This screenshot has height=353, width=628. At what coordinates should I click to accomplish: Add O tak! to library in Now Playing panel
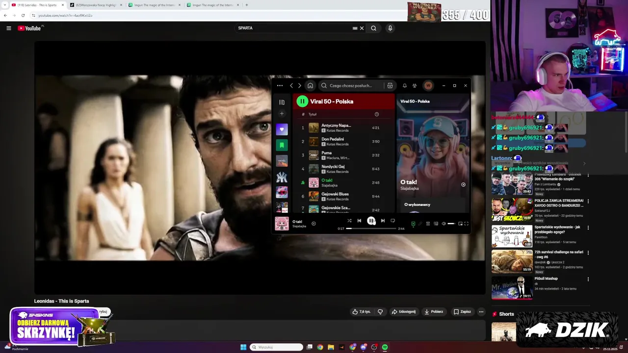pyautogui.click(x=463, y=185)
